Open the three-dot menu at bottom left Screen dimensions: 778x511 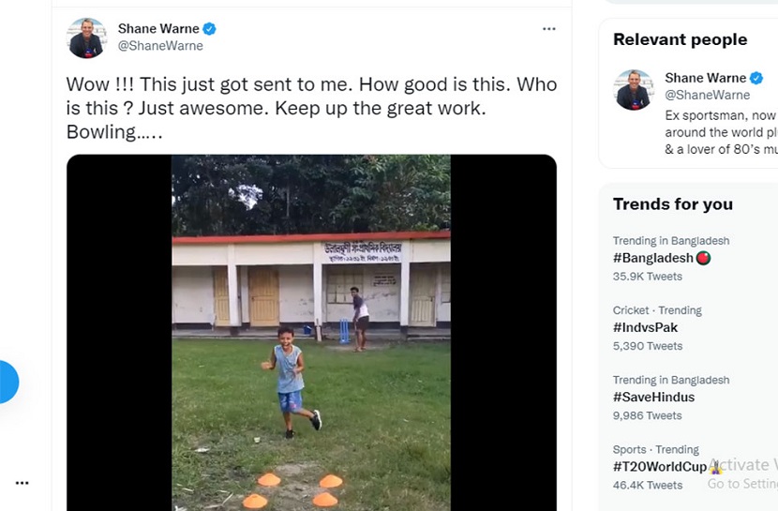tap(22, 483)
